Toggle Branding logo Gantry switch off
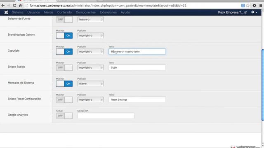 click(64, 36)
